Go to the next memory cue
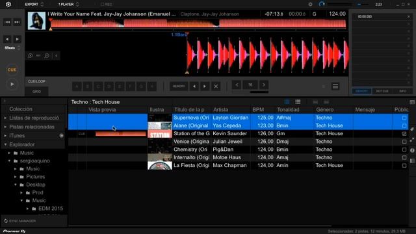Viewport: 416px width, 234px height. tap(205, 86)
